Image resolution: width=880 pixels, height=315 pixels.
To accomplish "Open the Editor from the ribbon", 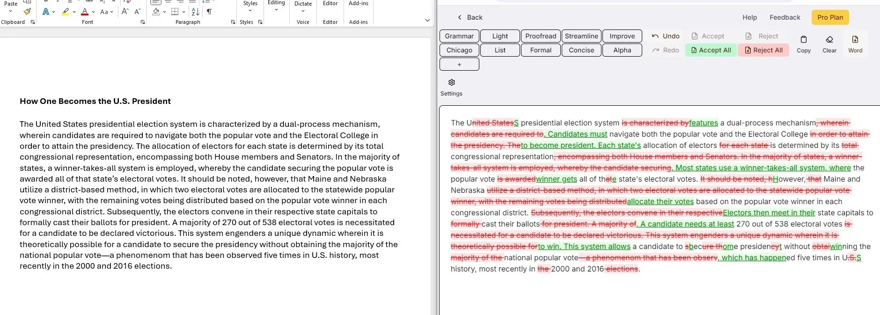I will [x=330, y=4].
